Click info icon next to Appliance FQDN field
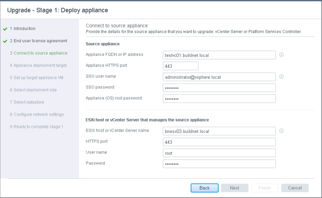This screenshot has height=198, width=322. [281, 55]
